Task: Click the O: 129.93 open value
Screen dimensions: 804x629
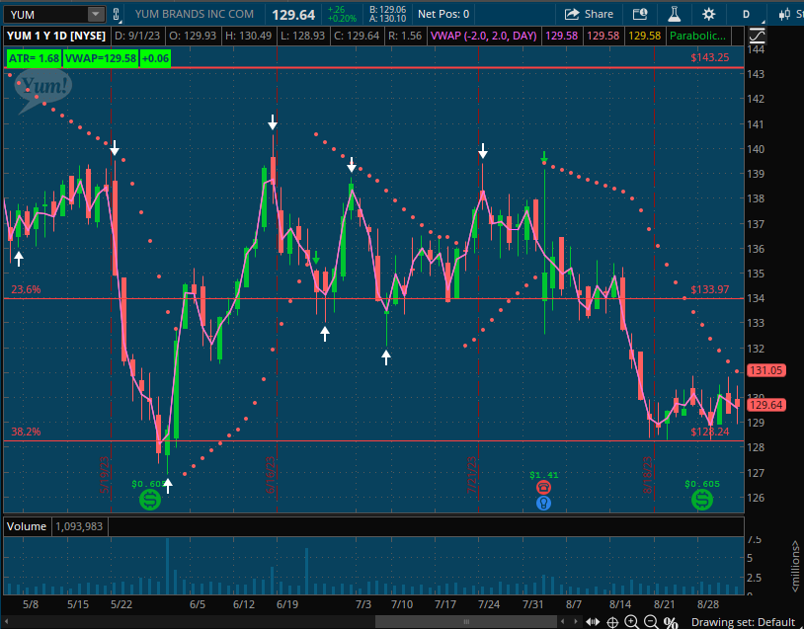Action: coord(193,36)
